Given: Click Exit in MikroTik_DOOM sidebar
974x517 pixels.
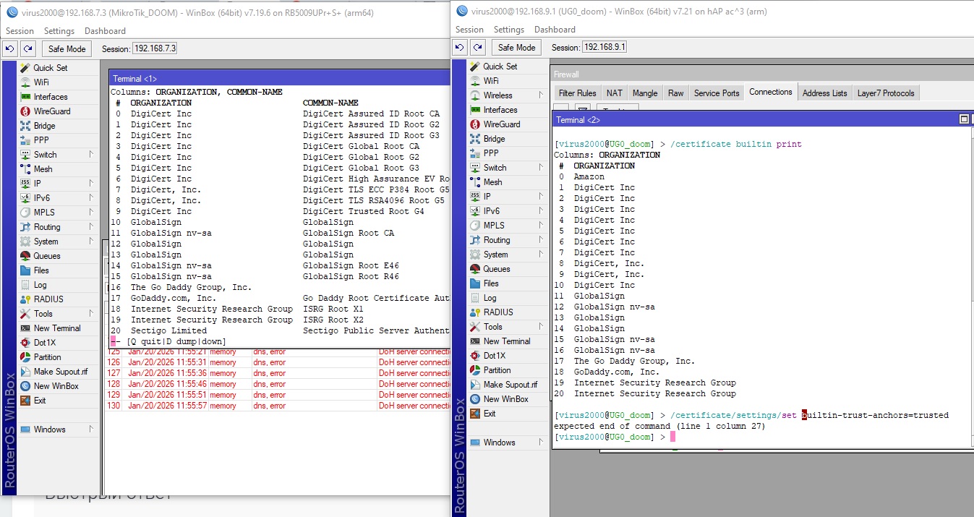Looking at the screenshot, I should [39, 401].
